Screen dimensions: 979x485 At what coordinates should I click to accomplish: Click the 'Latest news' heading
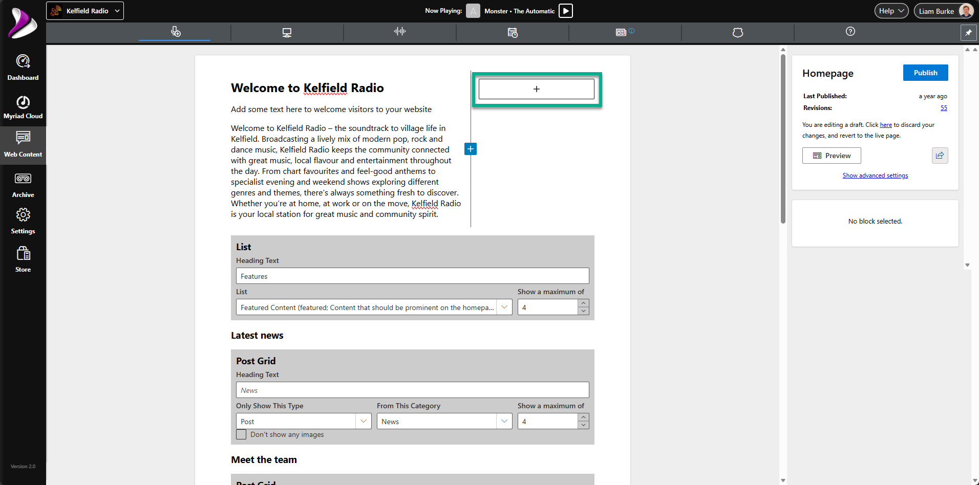[x=257, y=336]
